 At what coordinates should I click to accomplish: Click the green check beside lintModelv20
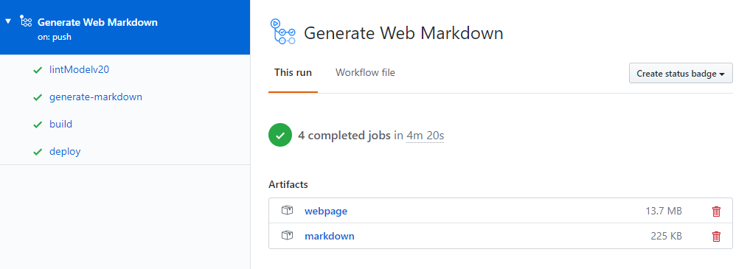(38, 70)
